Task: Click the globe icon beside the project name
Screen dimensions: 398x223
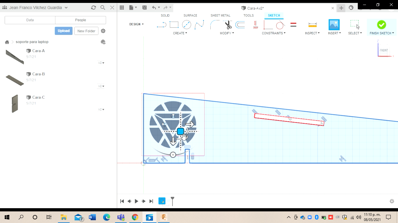Action: 103,42
